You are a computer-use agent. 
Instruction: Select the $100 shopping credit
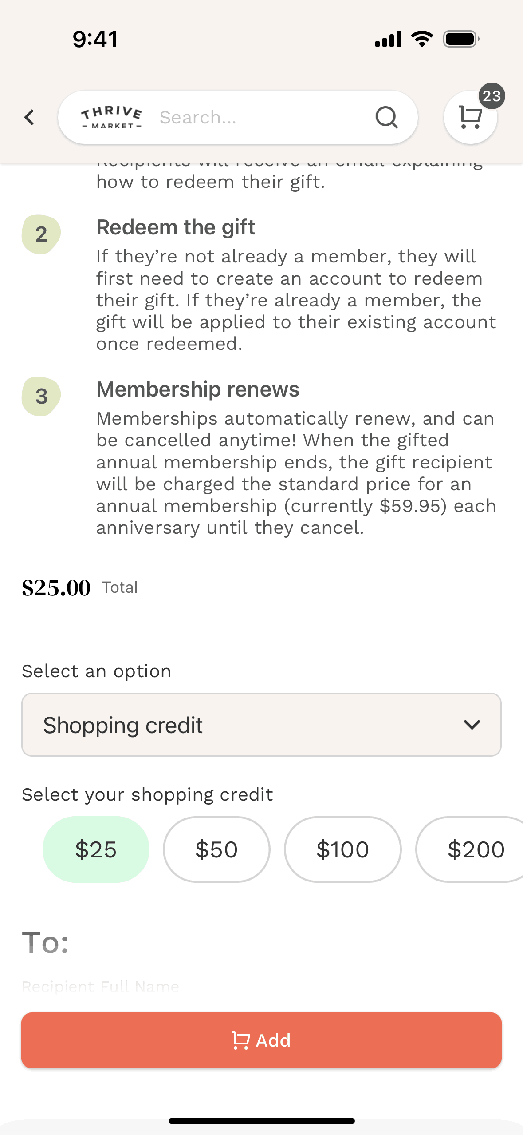342,849
